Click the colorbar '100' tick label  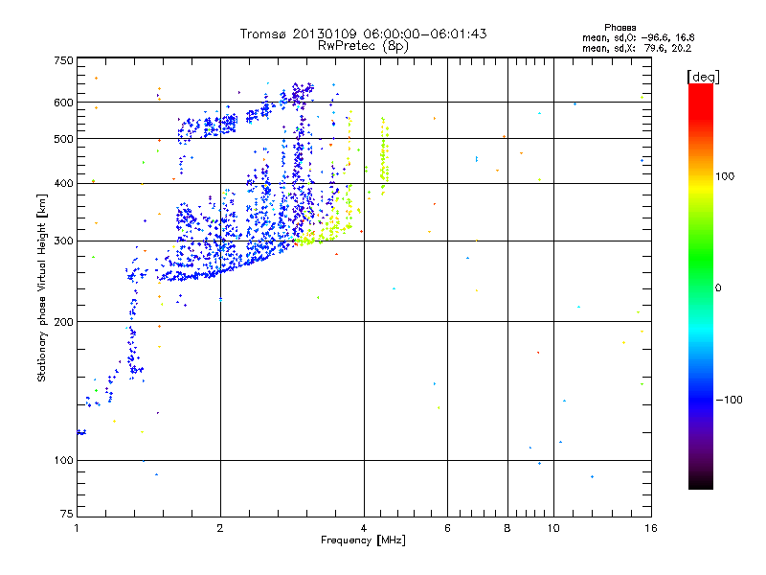pos(725,176)
